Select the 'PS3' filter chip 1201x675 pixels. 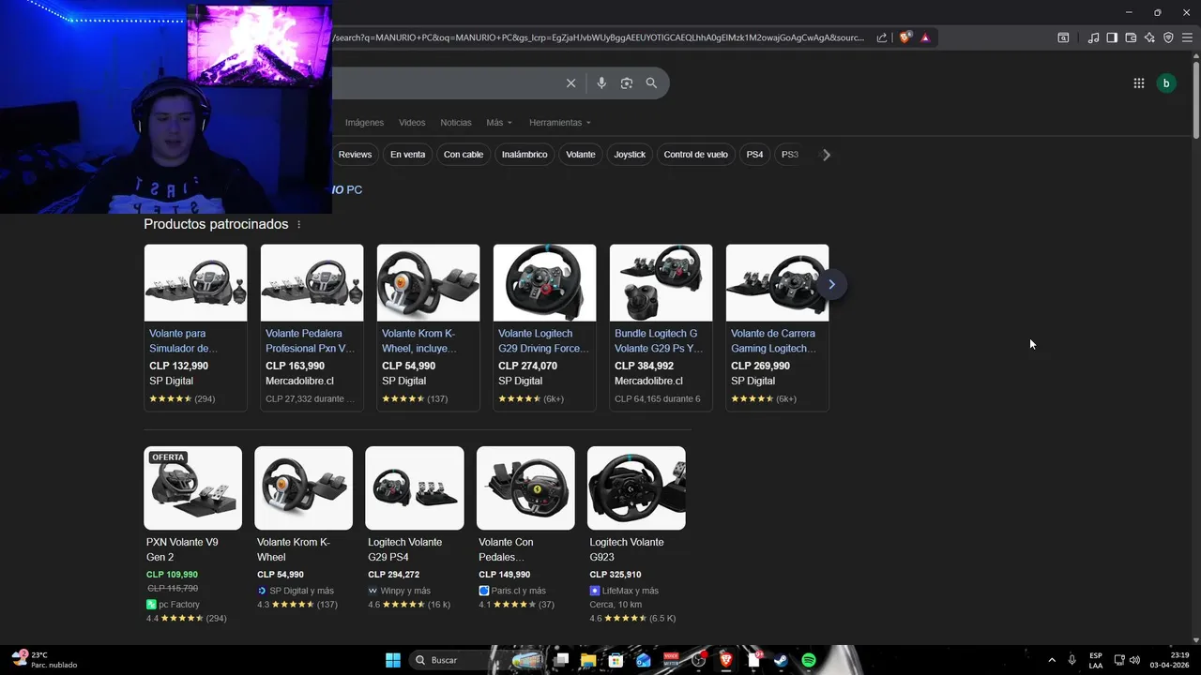pyautogui.click(x=790, y=155)
